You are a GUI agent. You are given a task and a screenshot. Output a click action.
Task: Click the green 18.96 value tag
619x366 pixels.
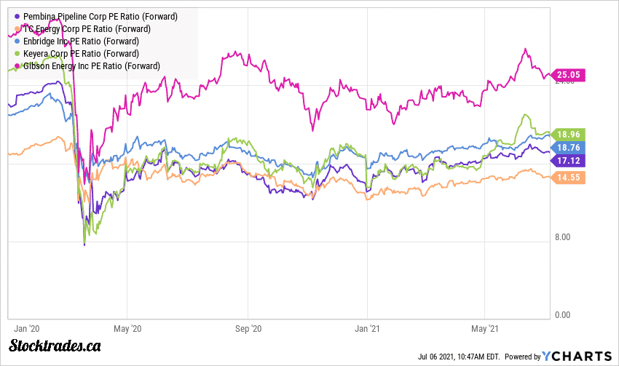click(569, 134)
